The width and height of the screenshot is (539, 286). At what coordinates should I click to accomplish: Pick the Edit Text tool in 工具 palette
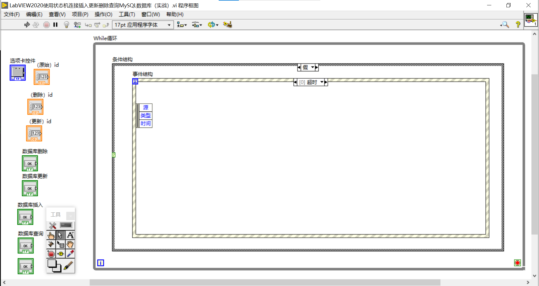pyautogui.click(x=70, y=235)
